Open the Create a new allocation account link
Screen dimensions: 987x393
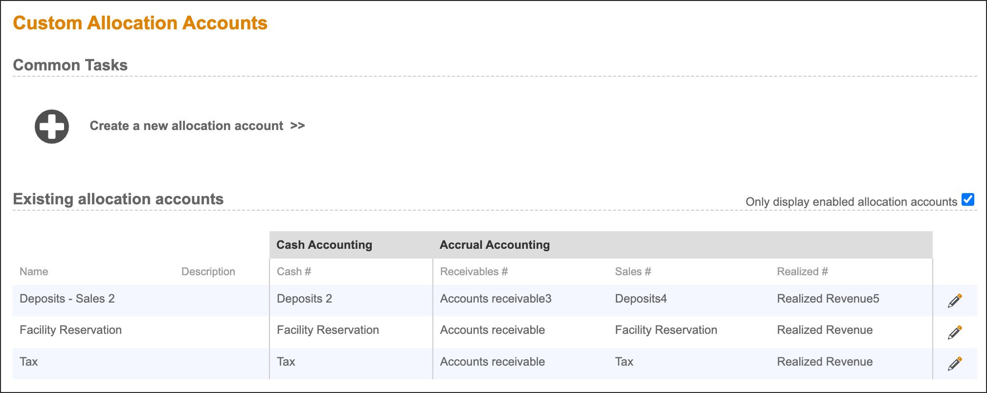[x=197, y=126]
